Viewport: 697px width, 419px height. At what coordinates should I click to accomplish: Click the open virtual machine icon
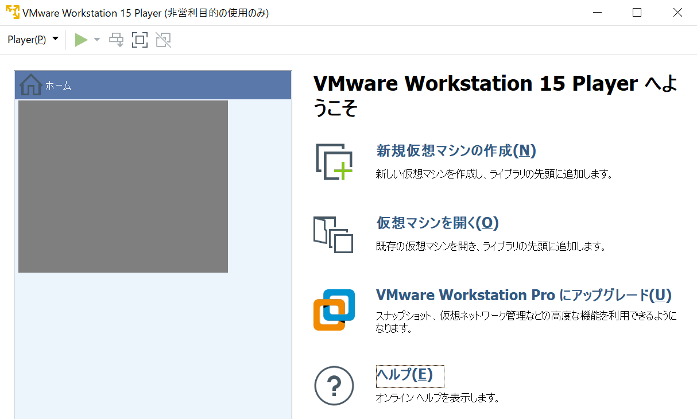click(334, 235)
